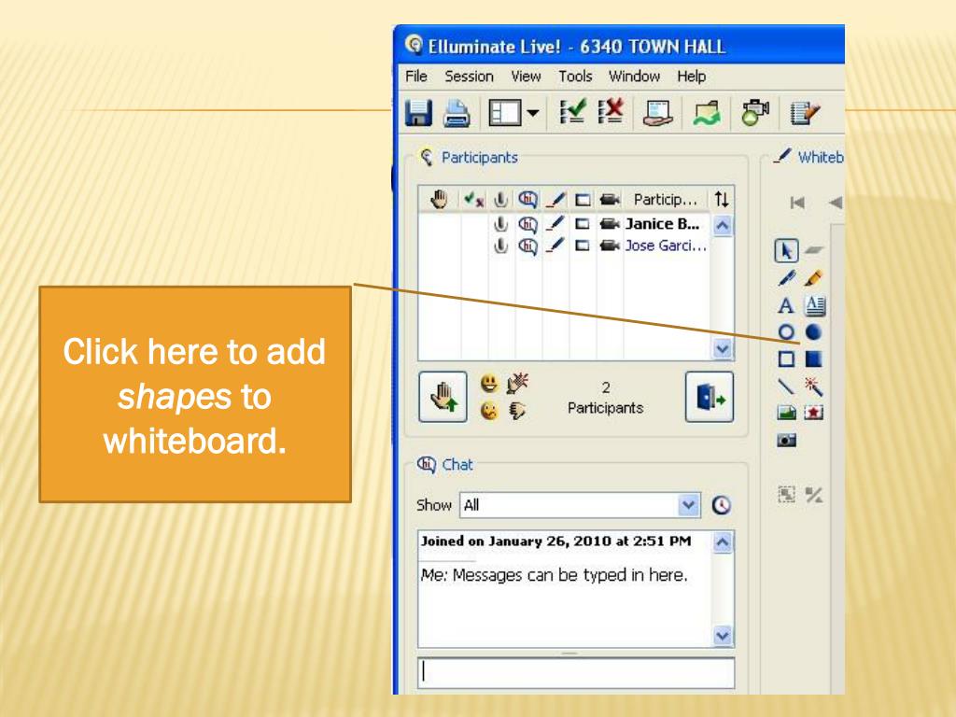Image resolution: width=956 pixels, height=717 pixels.
Task: Click the Print icon in toolbar
Action: click(x=456, y=113)
